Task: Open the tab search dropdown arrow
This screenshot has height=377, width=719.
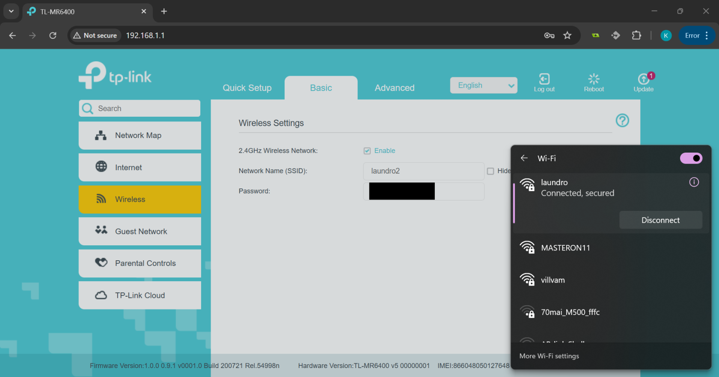Action: pos(11,12)
